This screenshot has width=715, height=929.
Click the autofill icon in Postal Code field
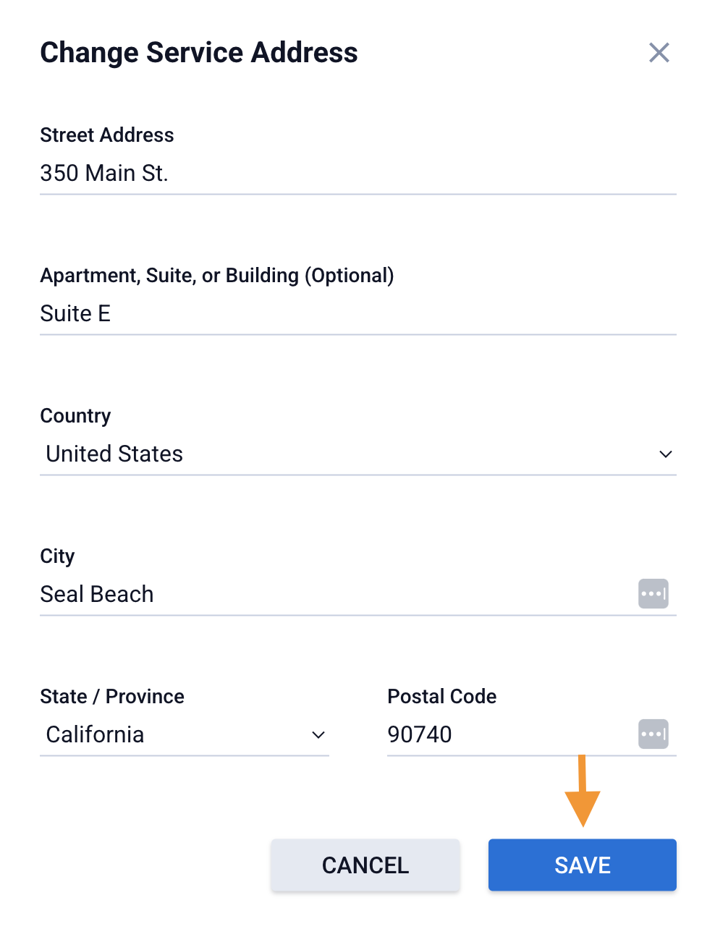point(653,734)
